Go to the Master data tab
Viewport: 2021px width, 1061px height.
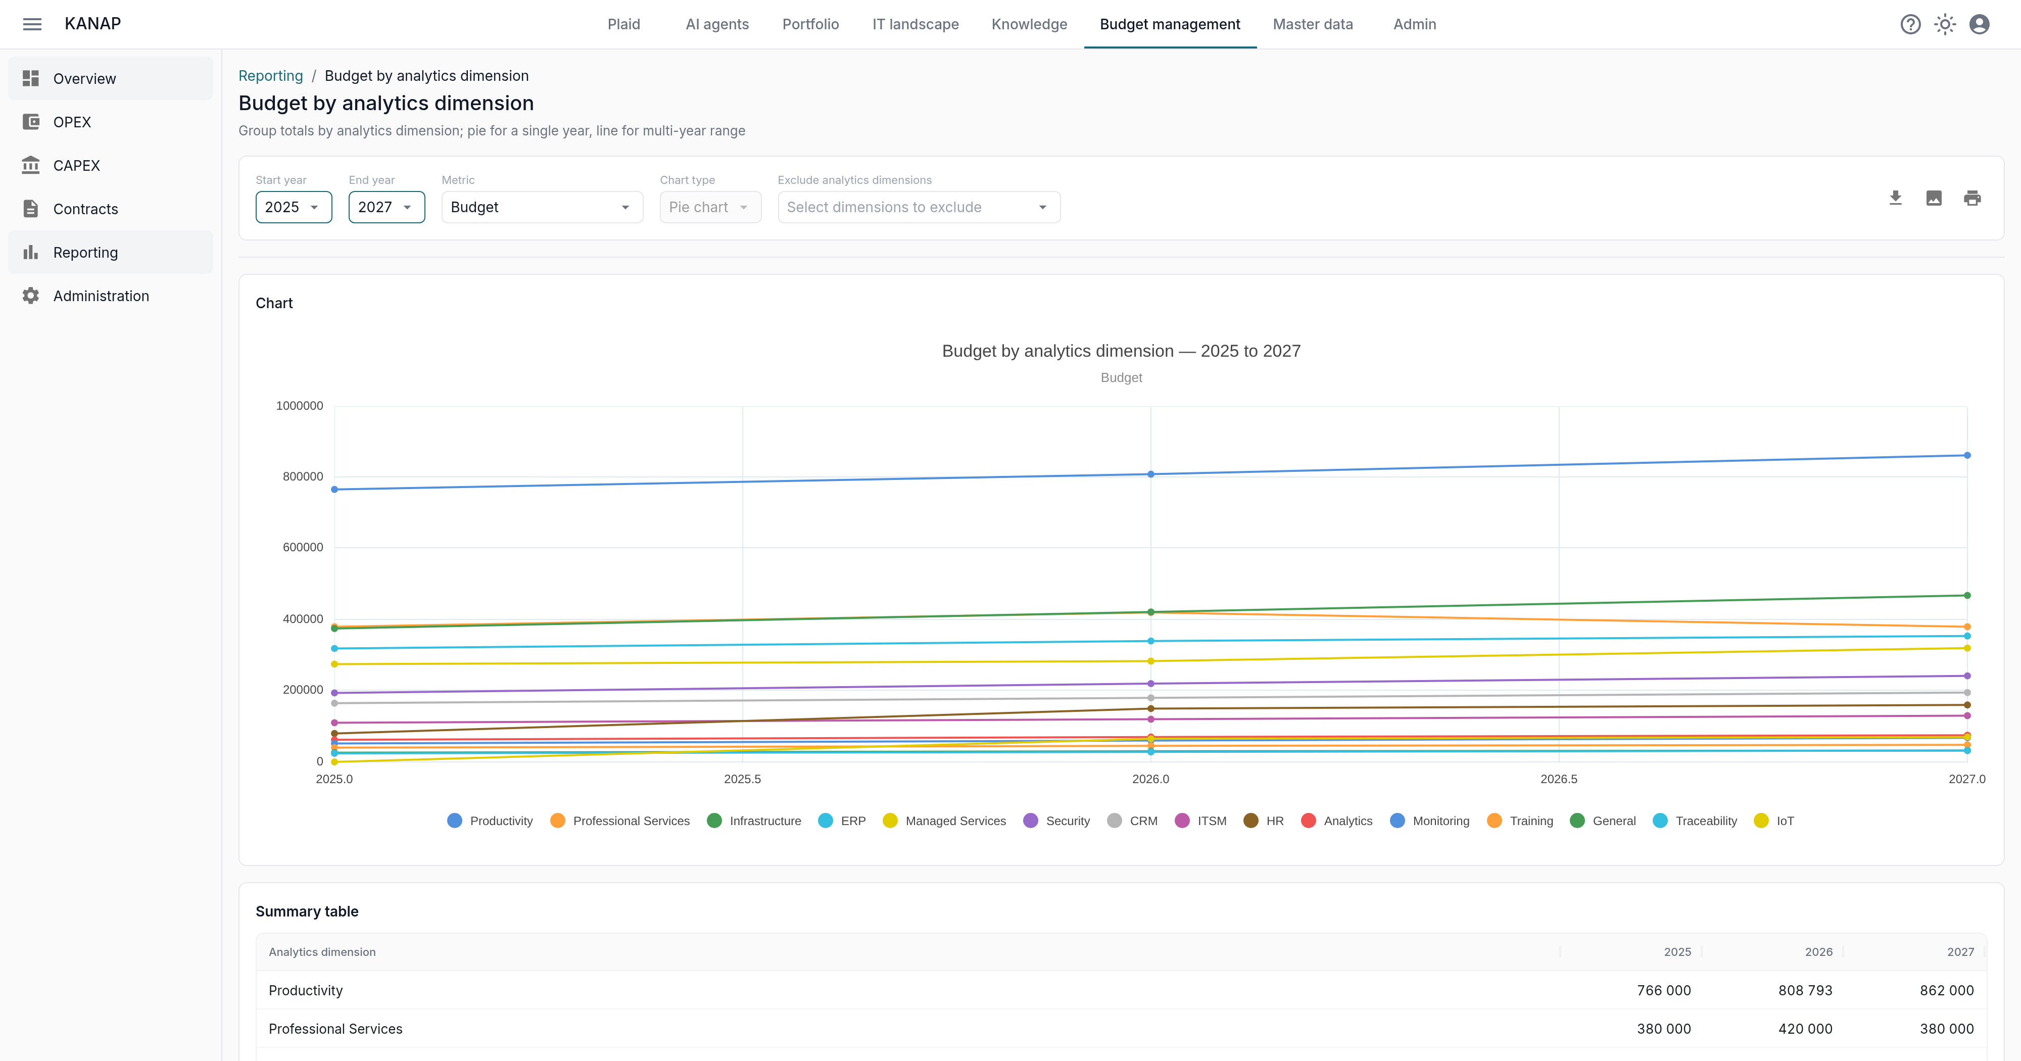[1313, 24]
